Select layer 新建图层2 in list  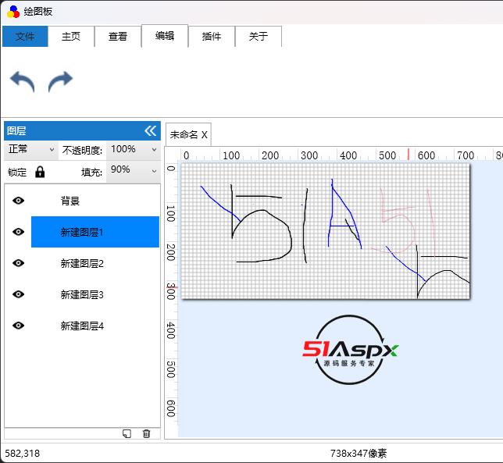[x=95, y=263]
